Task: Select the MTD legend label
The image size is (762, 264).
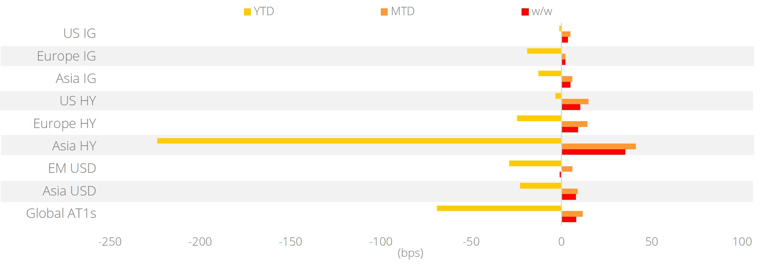Action: (402, 12)
